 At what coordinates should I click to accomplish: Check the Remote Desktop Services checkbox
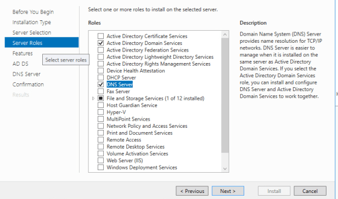pyautogui.click(x=100, y=146)
